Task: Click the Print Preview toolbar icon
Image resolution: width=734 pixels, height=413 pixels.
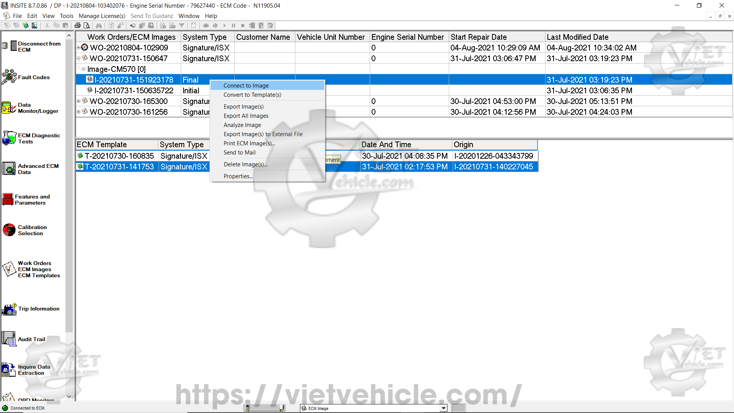Action: coord(87,26)
